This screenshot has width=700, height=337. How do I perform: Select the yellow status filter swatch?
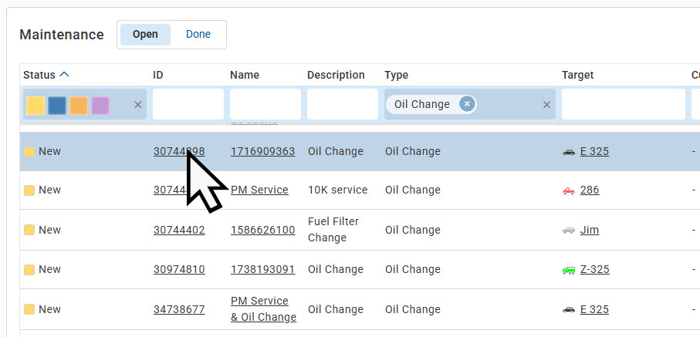[x=36, y=106]
